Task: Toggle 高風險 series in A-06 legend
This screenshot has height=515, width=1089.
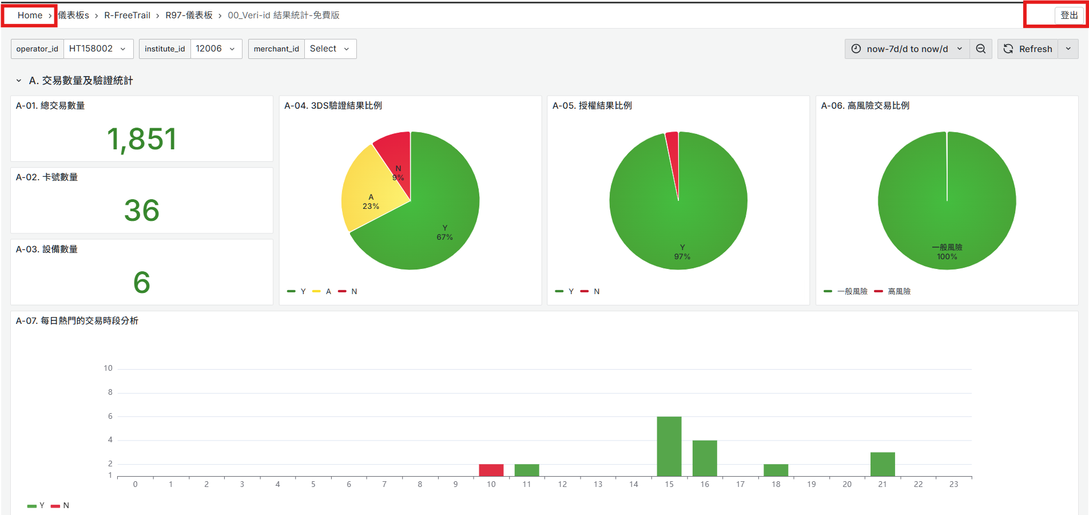Action: 899,292
